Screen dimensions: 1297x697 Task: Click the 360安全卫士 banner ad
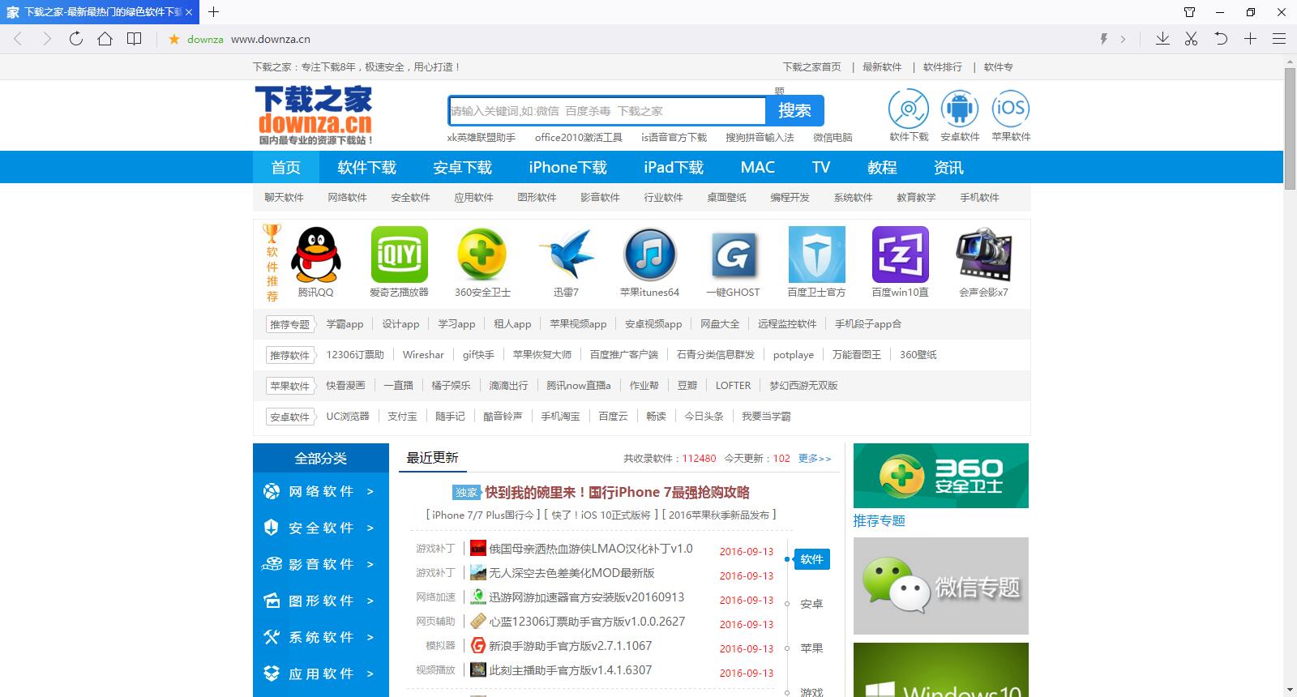point(940,476)
